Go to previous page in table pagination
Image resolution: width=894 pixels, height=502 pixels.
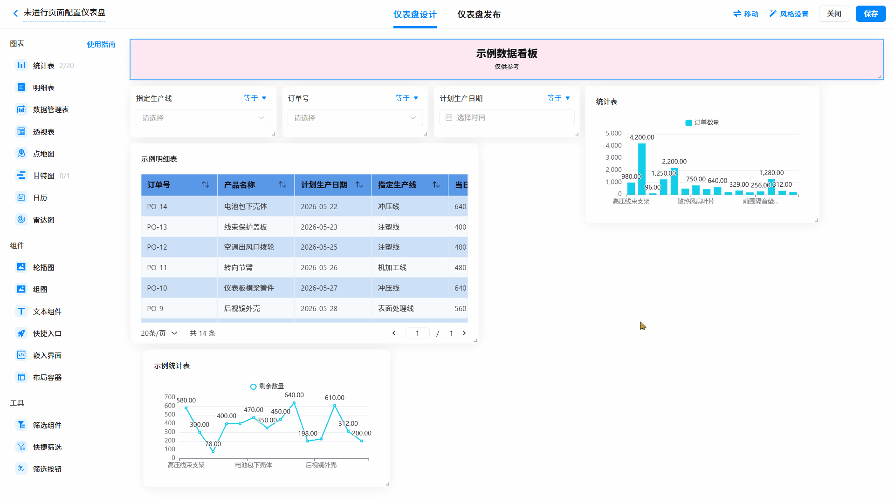point(394,333)
